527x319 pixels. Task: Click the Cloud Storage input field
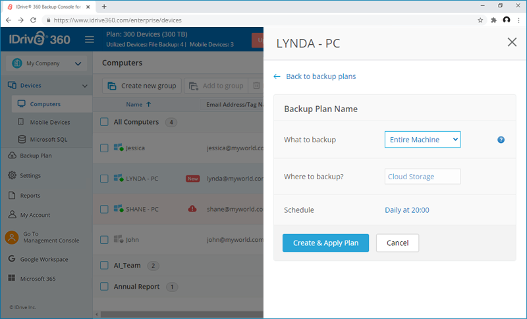[422, 177]
